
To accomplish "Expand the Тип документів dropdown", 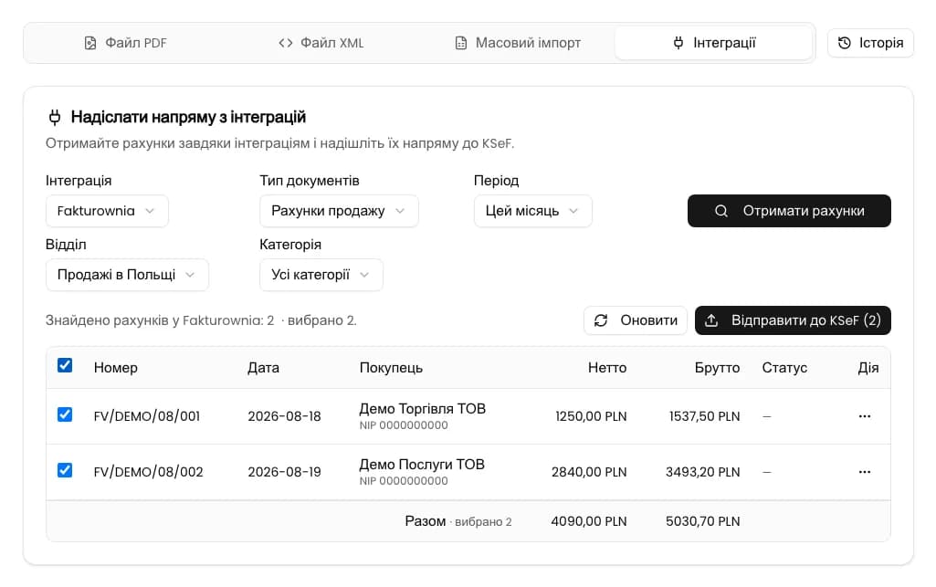I will point(339,211).
